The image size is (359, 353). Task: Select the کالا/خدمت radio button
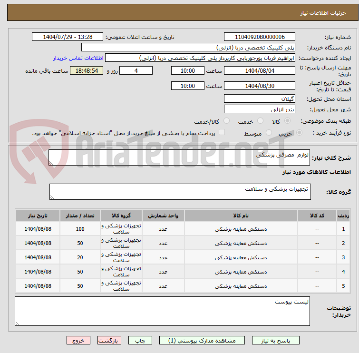[x=226, y=121]
